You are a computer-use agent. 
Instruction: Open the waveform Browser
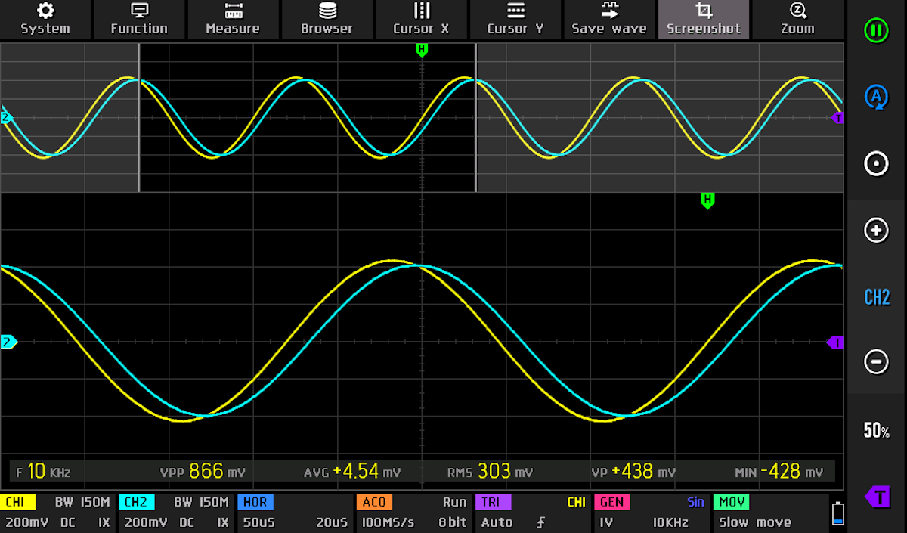(327, 20)
